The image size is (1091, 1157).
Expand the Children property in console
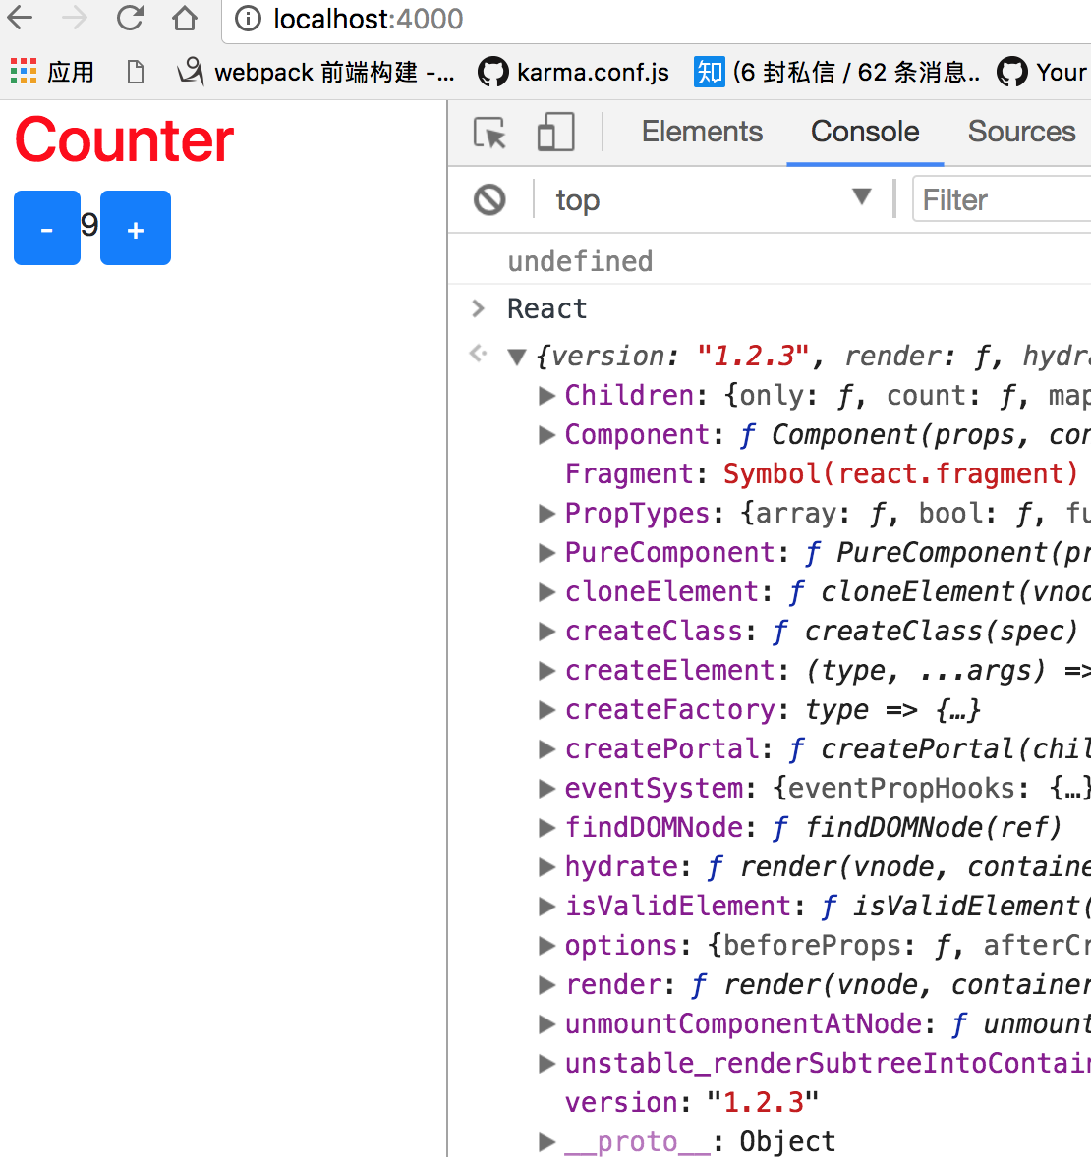(546, 395)
